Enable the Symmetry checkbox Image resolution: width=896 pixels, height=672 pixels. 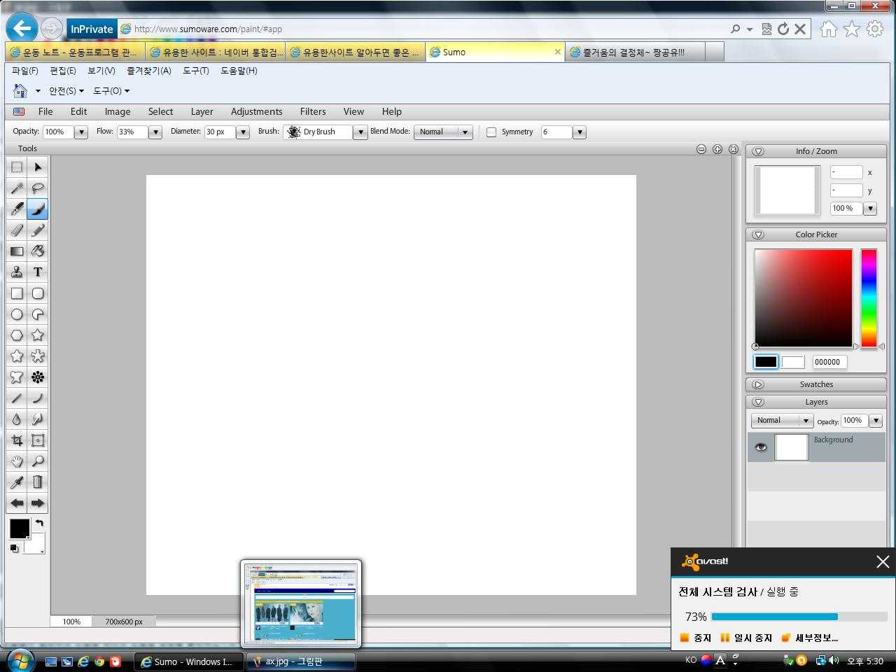tap(491, 132)
